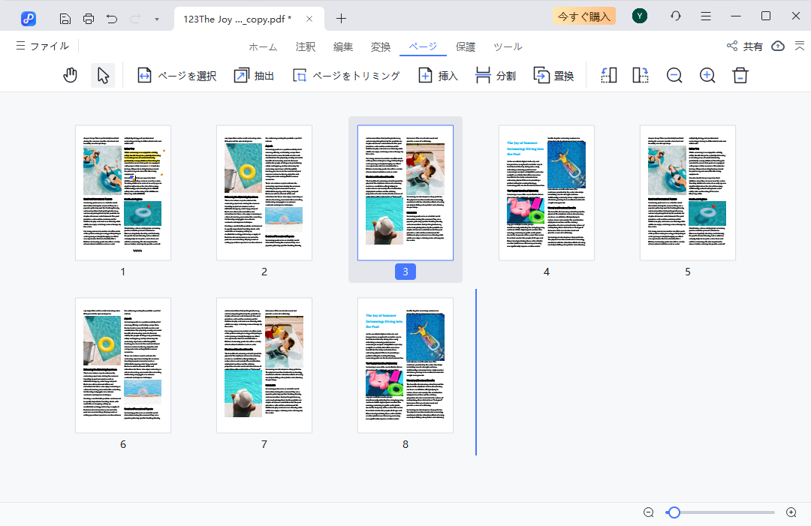
Task: Select the arrow Select tool
Action: tap(103, 76)
